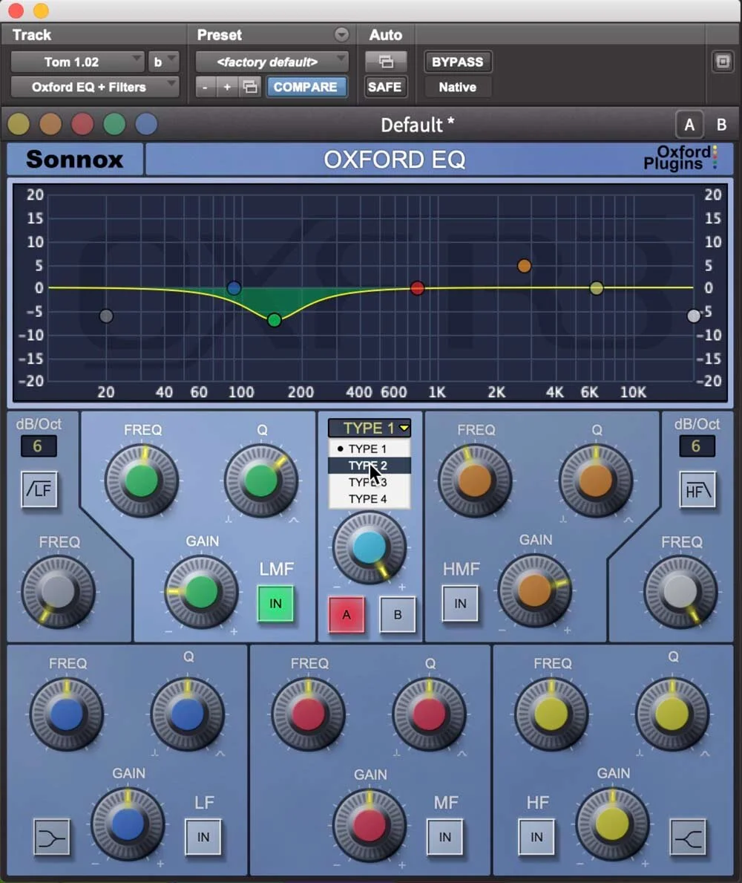Click the green LMF GAIN knob
The image size is (742, 883).
pyautogui.click(x=201, y=592)
